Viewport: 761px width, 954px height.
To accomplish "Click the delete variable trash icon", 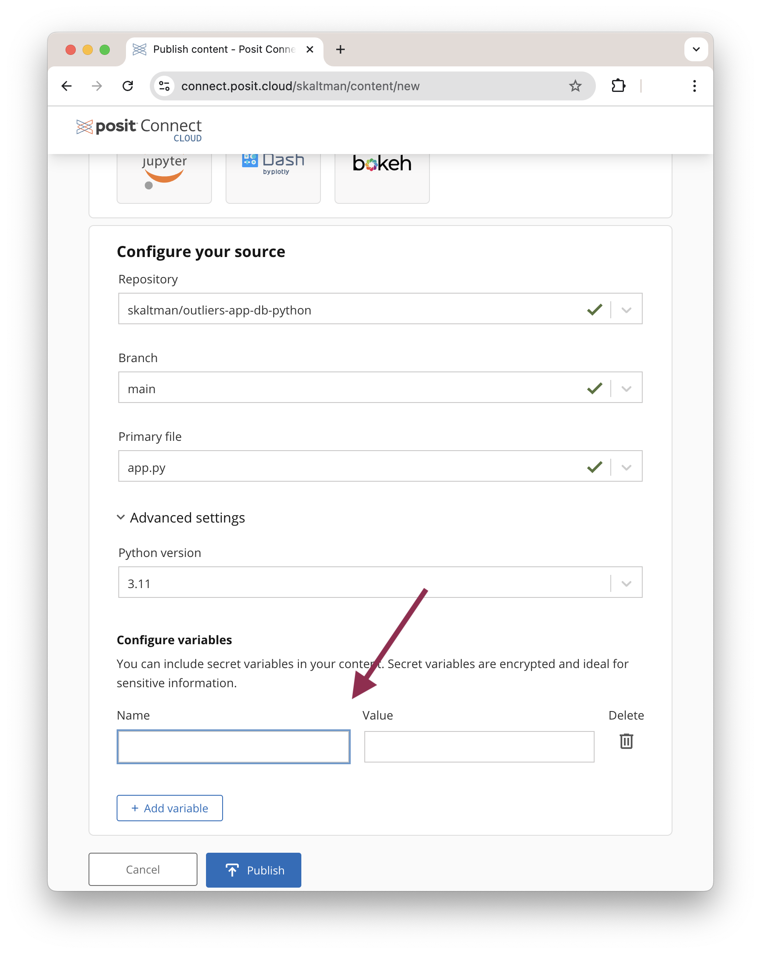I will pyautogui.click(x=626, y=741).
